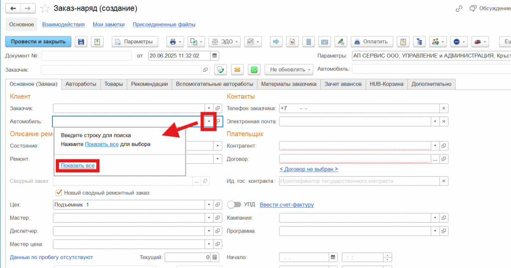Viewport: 511px width, 268px height.
Task: Open the Автомобиль field dropdown arrow
Action: pos(209,122)
